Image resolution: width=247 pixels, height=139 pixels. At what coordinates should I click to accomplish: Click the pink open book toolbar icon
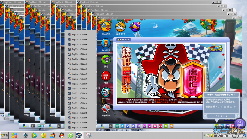(155, 126)
